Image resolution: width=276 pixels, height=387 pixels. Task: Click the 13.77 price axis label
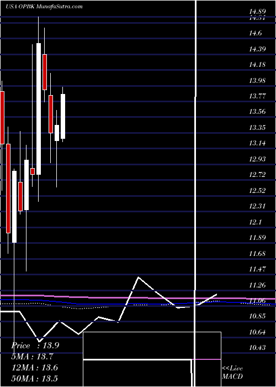[257, 96]
